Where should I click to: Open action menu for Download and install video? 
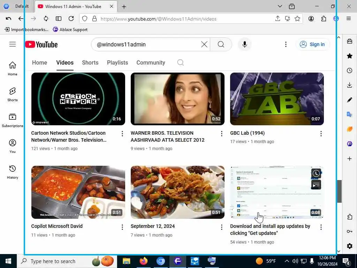321,227
